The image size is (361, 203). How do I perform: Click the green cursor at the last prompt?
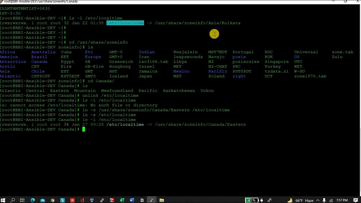[83, 129]
